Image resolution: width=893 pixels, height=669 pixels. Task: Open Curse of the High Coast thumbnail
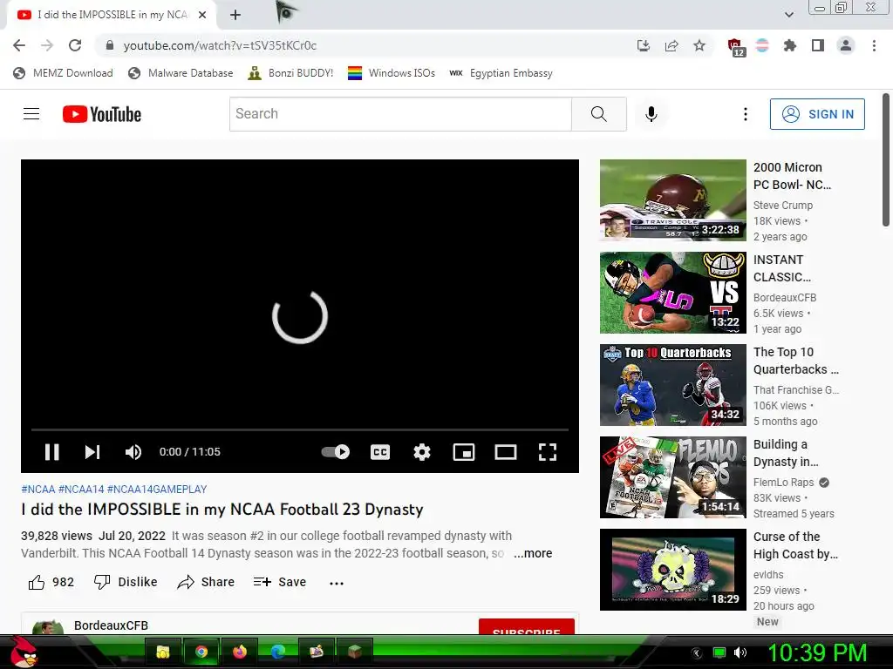[672, 570]
